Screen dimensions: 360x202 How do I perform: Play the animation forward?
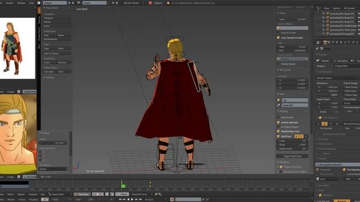[132, 200]
